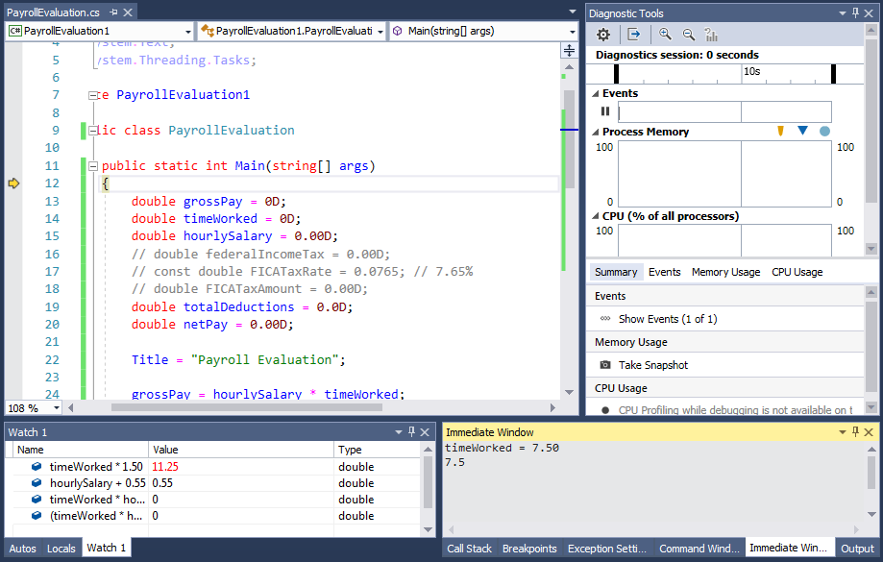Open Immediate Window options dropdown
883x562 pixels.
pos(843,432)
